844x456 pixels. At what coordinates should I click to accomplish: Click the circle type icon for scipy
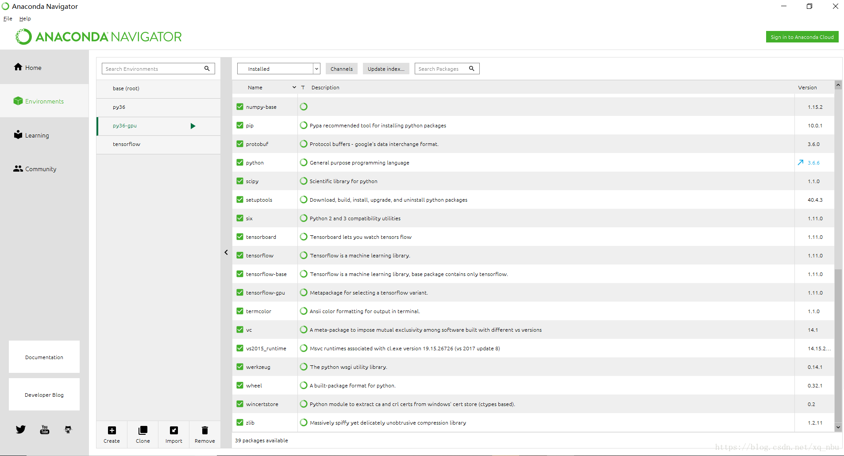point(304,181)
